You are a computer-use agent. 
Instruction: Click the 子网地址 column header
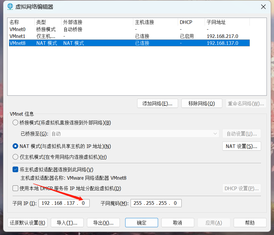[x=227, y=22]
